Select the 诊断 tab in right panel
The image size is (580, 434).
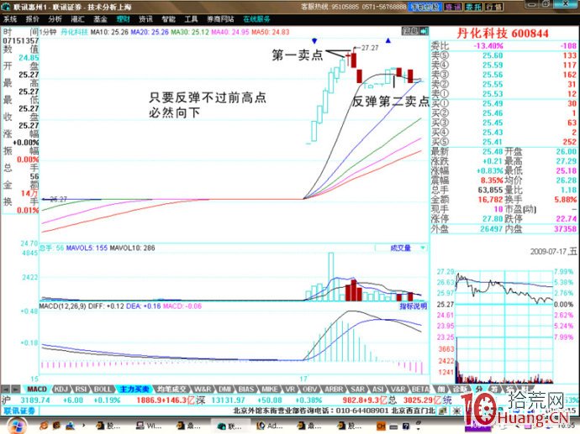click(x=460, y=389)
